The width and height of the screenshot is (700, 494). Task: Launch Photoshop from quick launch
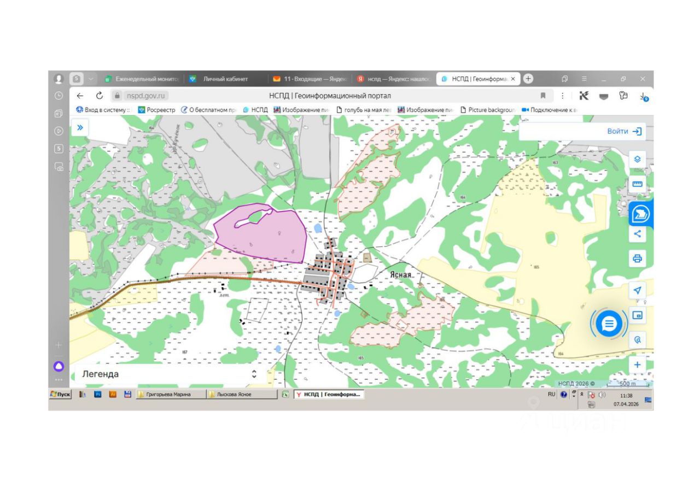tap(98, 394)
